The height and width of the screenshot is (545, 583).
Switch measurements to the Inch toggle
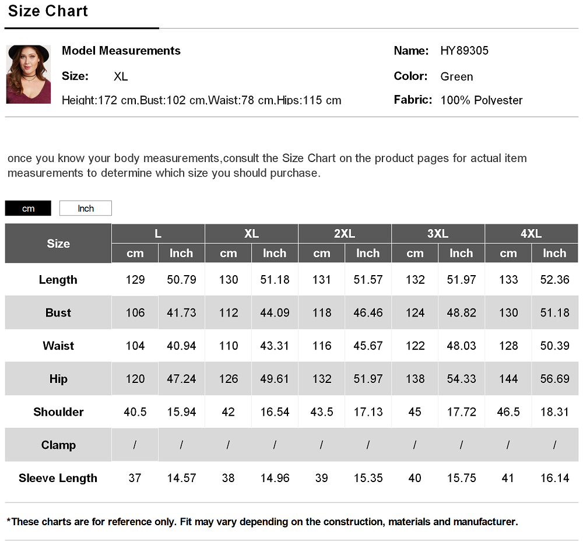click(86, 208)
